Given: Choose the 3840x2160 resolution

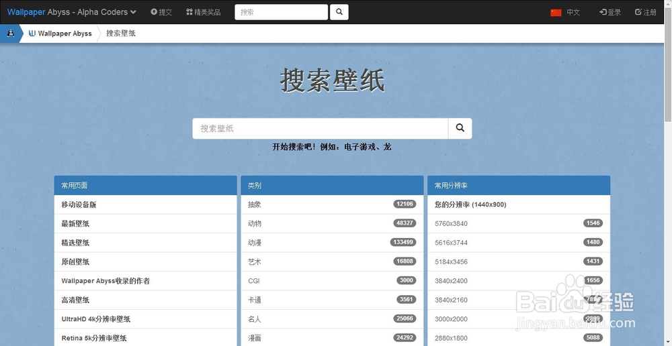Looking at the screenshot, I should (519, 300).
